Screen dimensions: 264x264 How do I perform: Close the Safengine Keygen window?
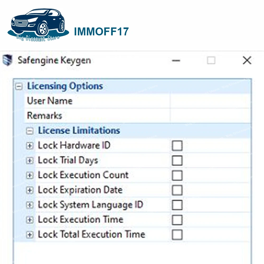(x=247, y=61)
